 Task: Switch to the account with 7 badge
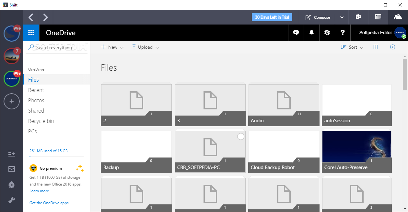[12, 56]
